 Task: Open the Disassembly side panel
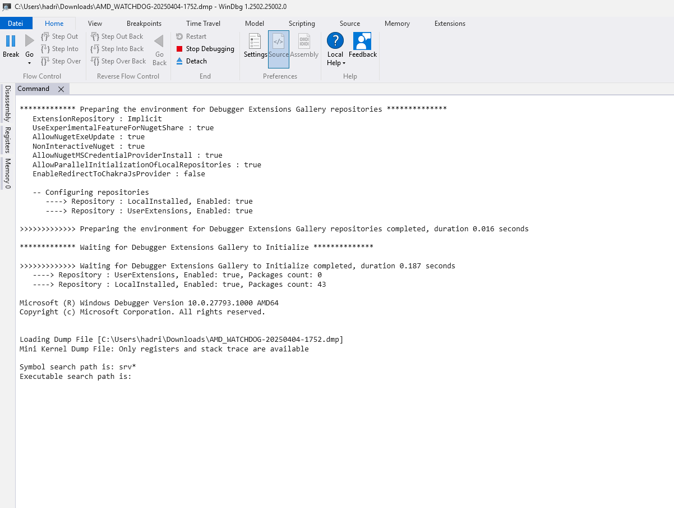(7, 103)
